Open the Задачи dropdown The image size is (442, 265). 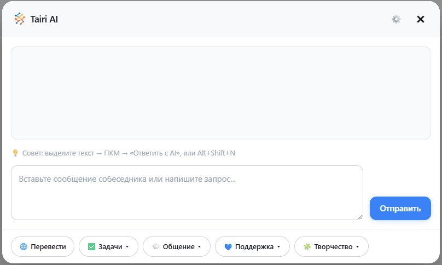pos(108,246)
